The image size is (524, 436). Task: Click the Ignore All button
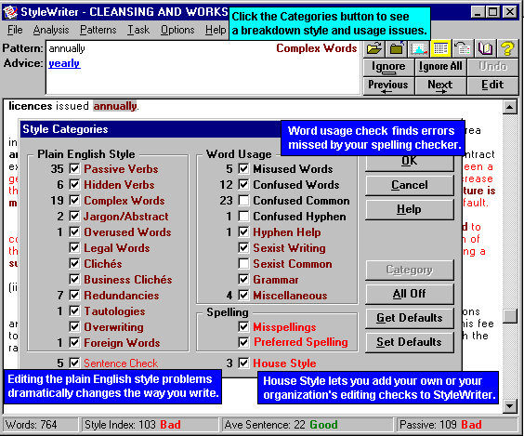(x=440, y=67)
